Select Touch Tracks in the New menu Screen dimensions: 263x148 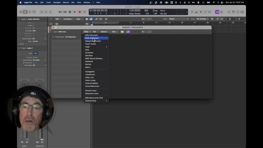(96, 44)
